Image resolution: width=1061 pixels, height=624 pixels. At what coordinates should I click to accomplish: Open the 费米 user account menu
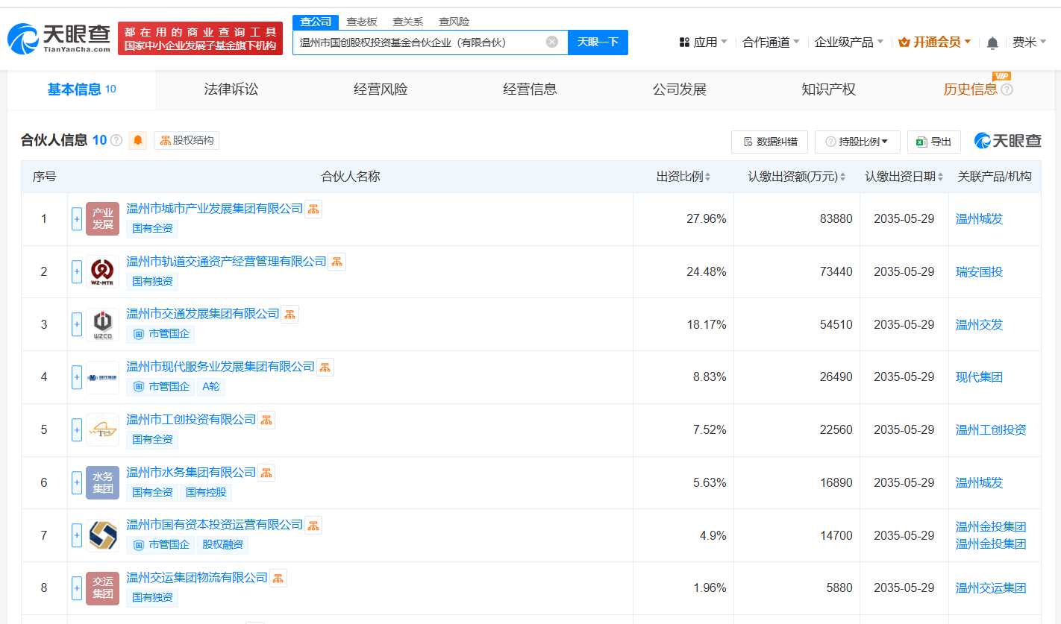[x=1029, y=42]
